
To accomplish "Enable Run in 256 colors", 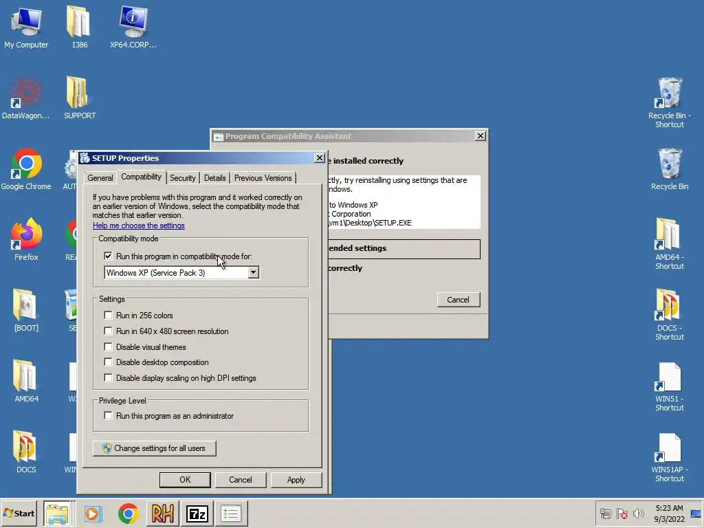I will click(108, 315).
